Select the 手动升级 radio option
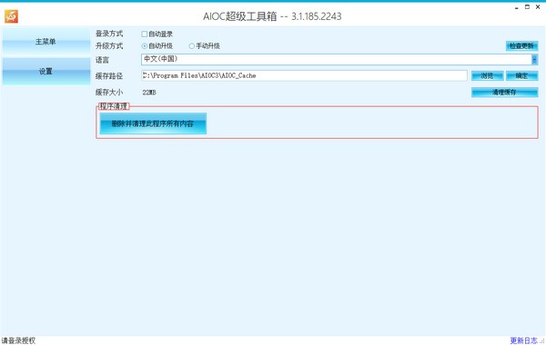The width and height of the screenshot is (546, 345). 191,46
